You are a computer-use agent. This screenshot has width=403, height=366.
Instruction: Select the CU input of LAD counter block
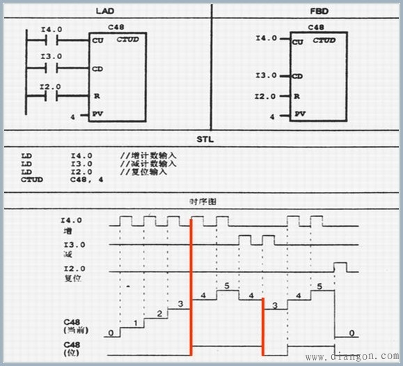tap(97, 40)
